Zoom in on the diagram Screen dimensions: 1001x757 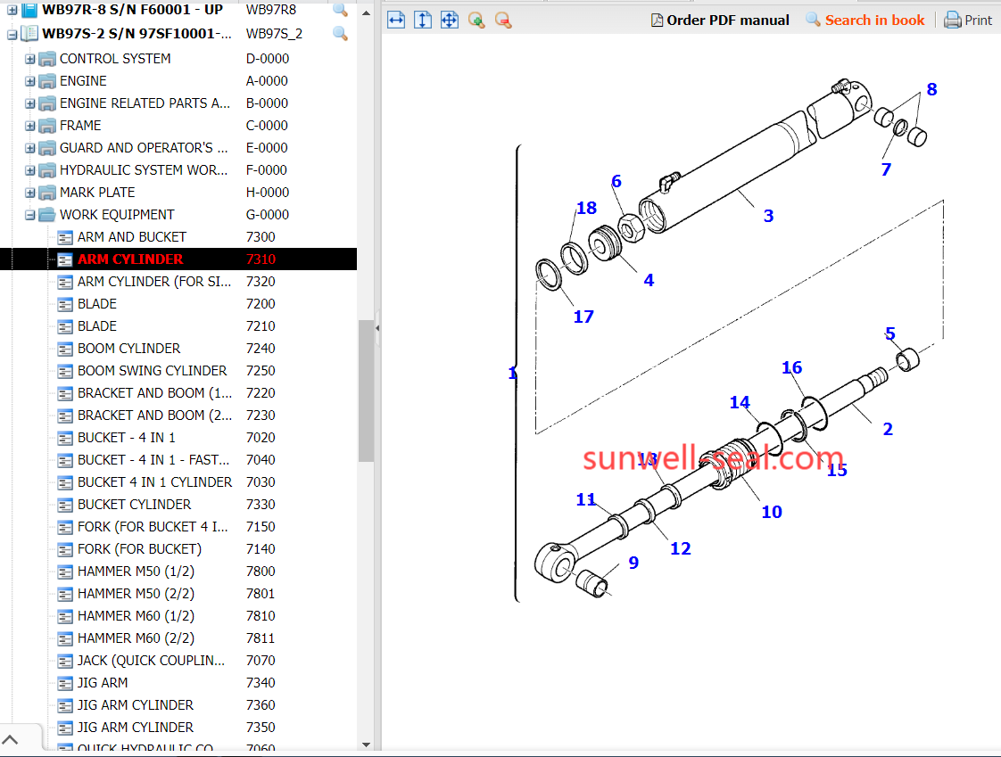tap(476, 20)
